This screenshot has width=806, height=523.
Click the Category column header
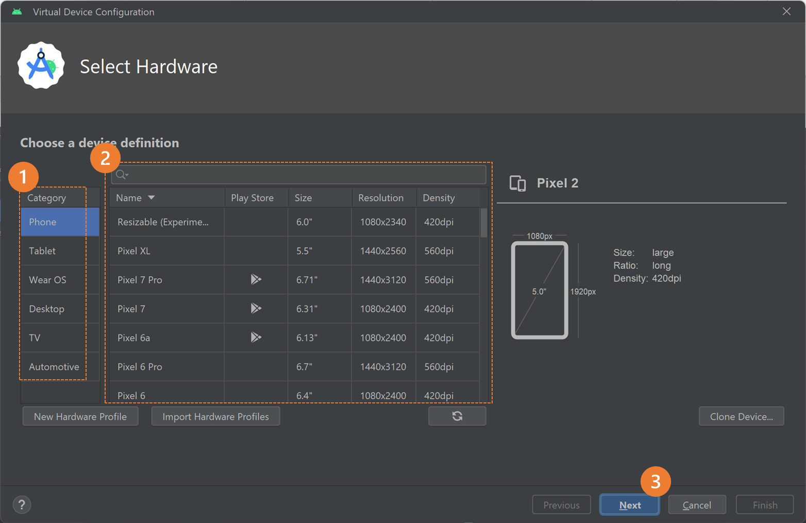(60, 197)
